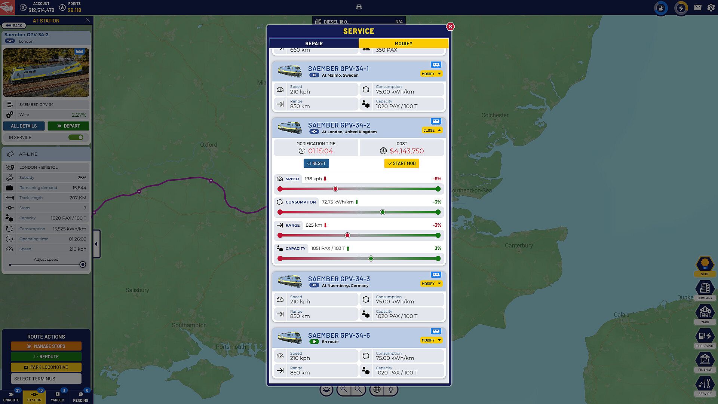The height and width of the screenshot is (404, 718).
Task: Click the Start Mod button
Action: click(402, 163)
